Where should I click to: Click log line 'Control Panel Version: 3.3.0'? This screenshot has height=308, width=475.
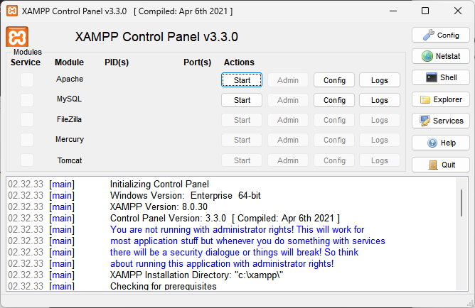(x=225, y=219)
